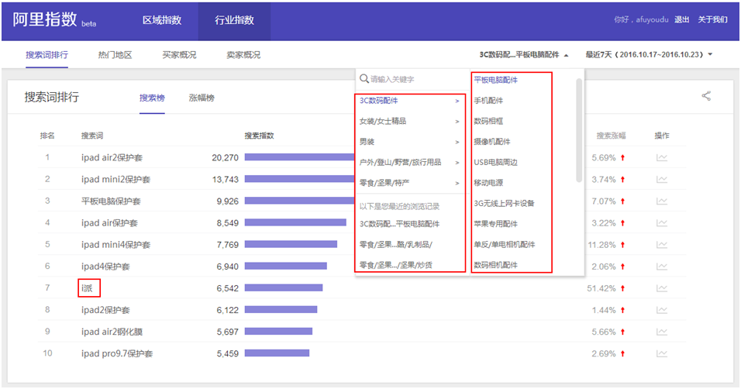Open trend chart icon for ipad pro9.7保护套
Viewport: 741px width, 389px height.
[x=662, y=353]
